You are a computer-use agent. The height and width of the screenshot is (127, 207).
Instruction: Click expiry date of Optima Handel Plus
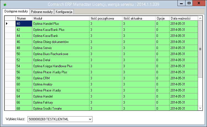click(x=184, y=24)
